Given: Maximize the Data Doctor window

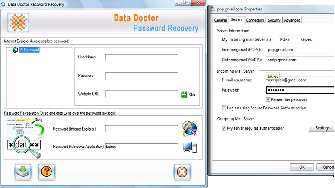Looking at the screenshot, I should [x=187, y=3].
